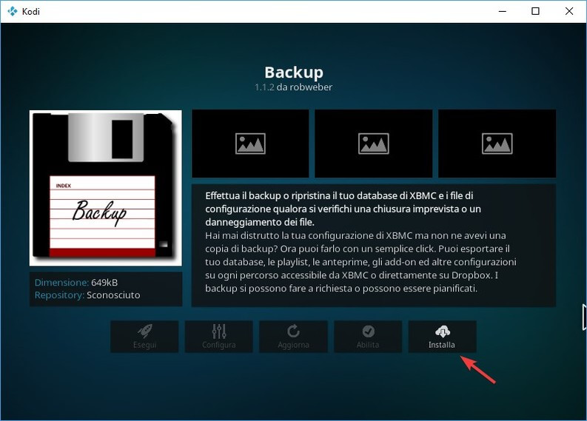This screenshot has height=421, width=587.
Task: Click the Backup add-on title
Action: (x=293, y=73)
